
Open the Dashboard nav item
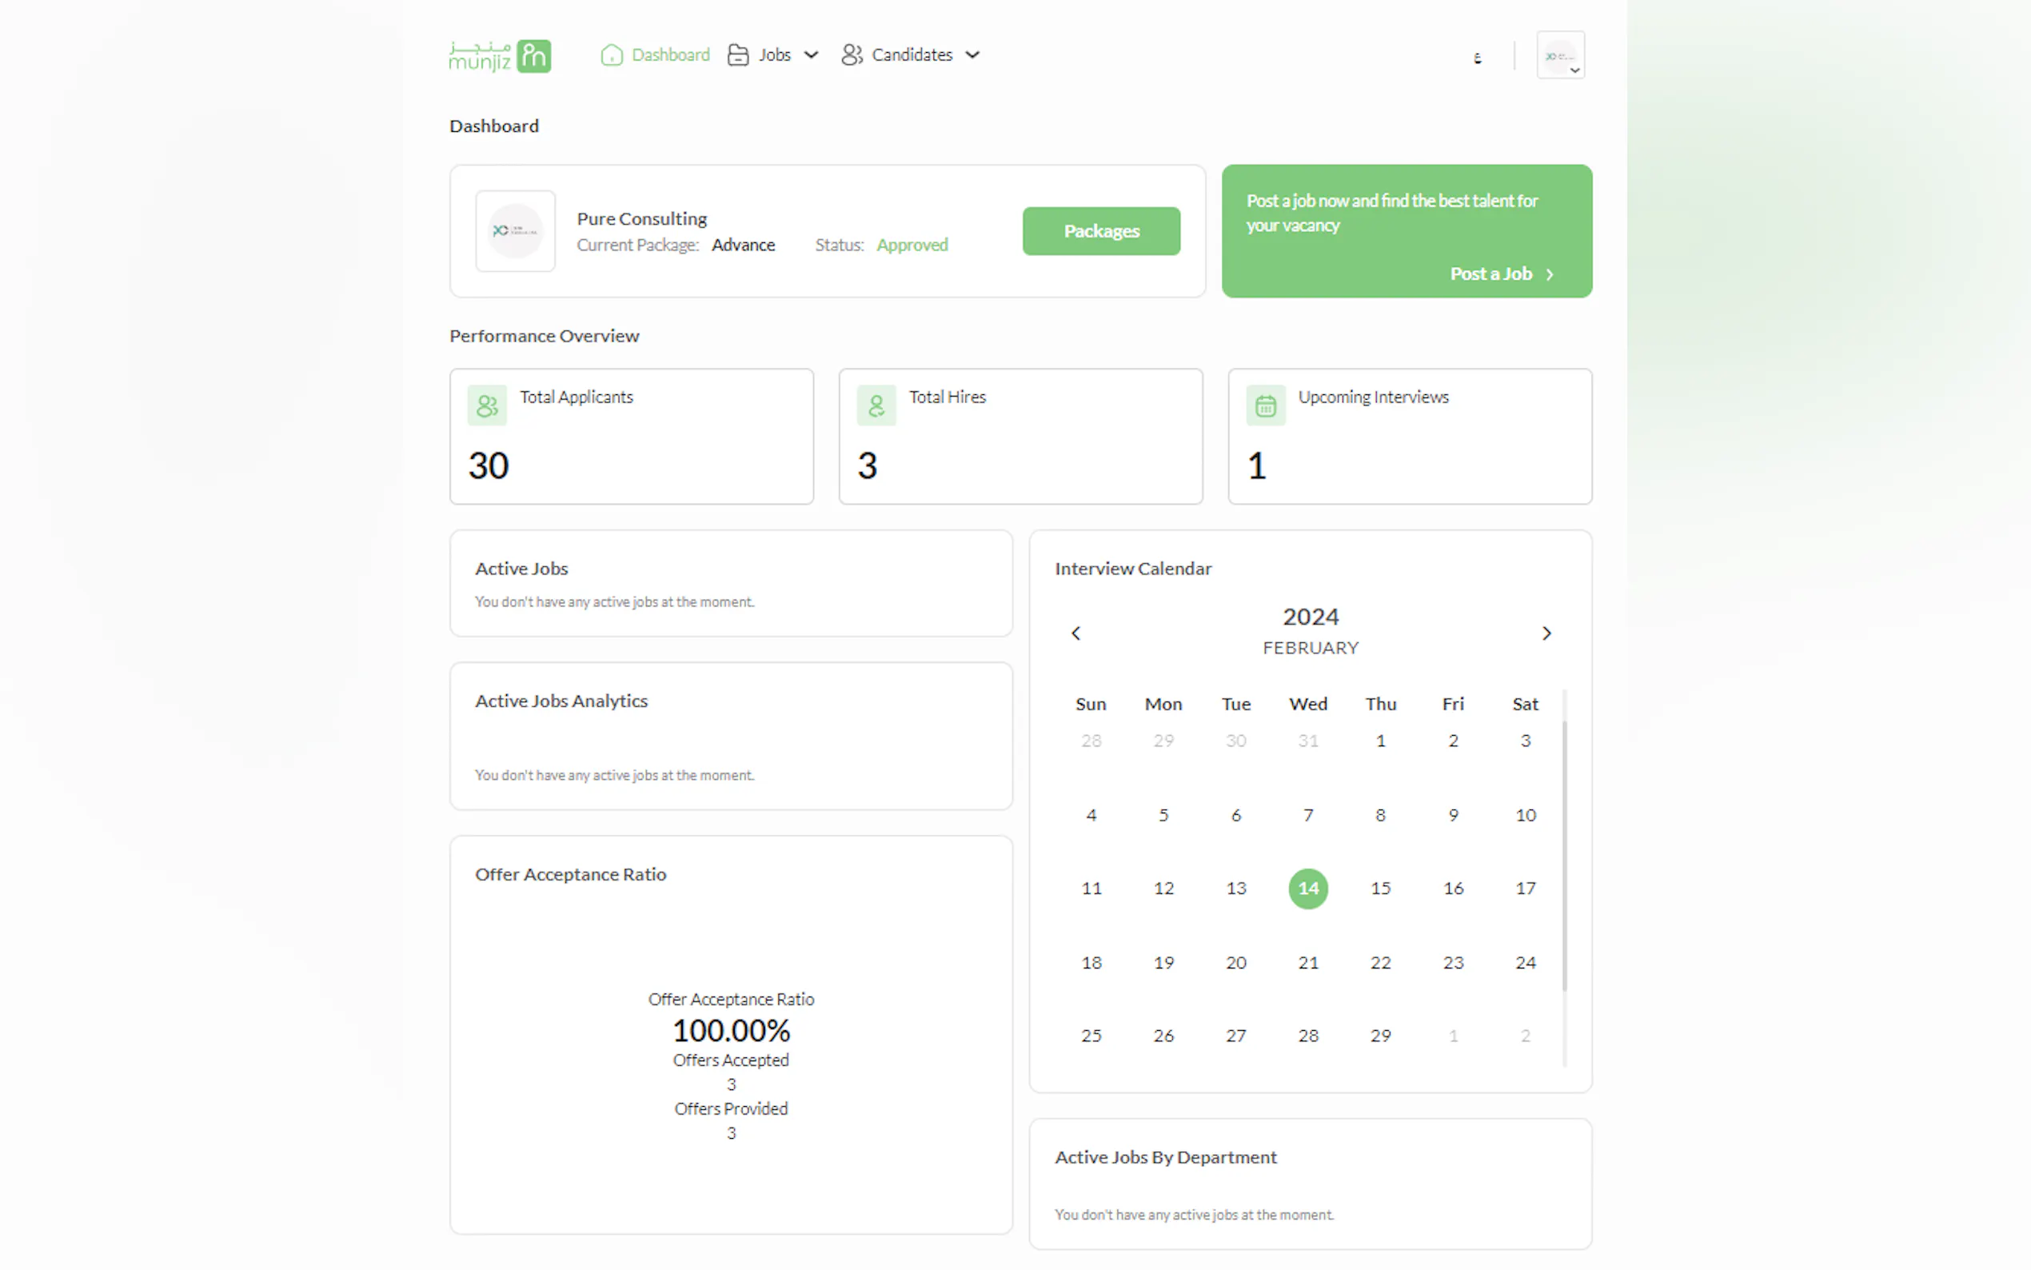click(655, 54)
